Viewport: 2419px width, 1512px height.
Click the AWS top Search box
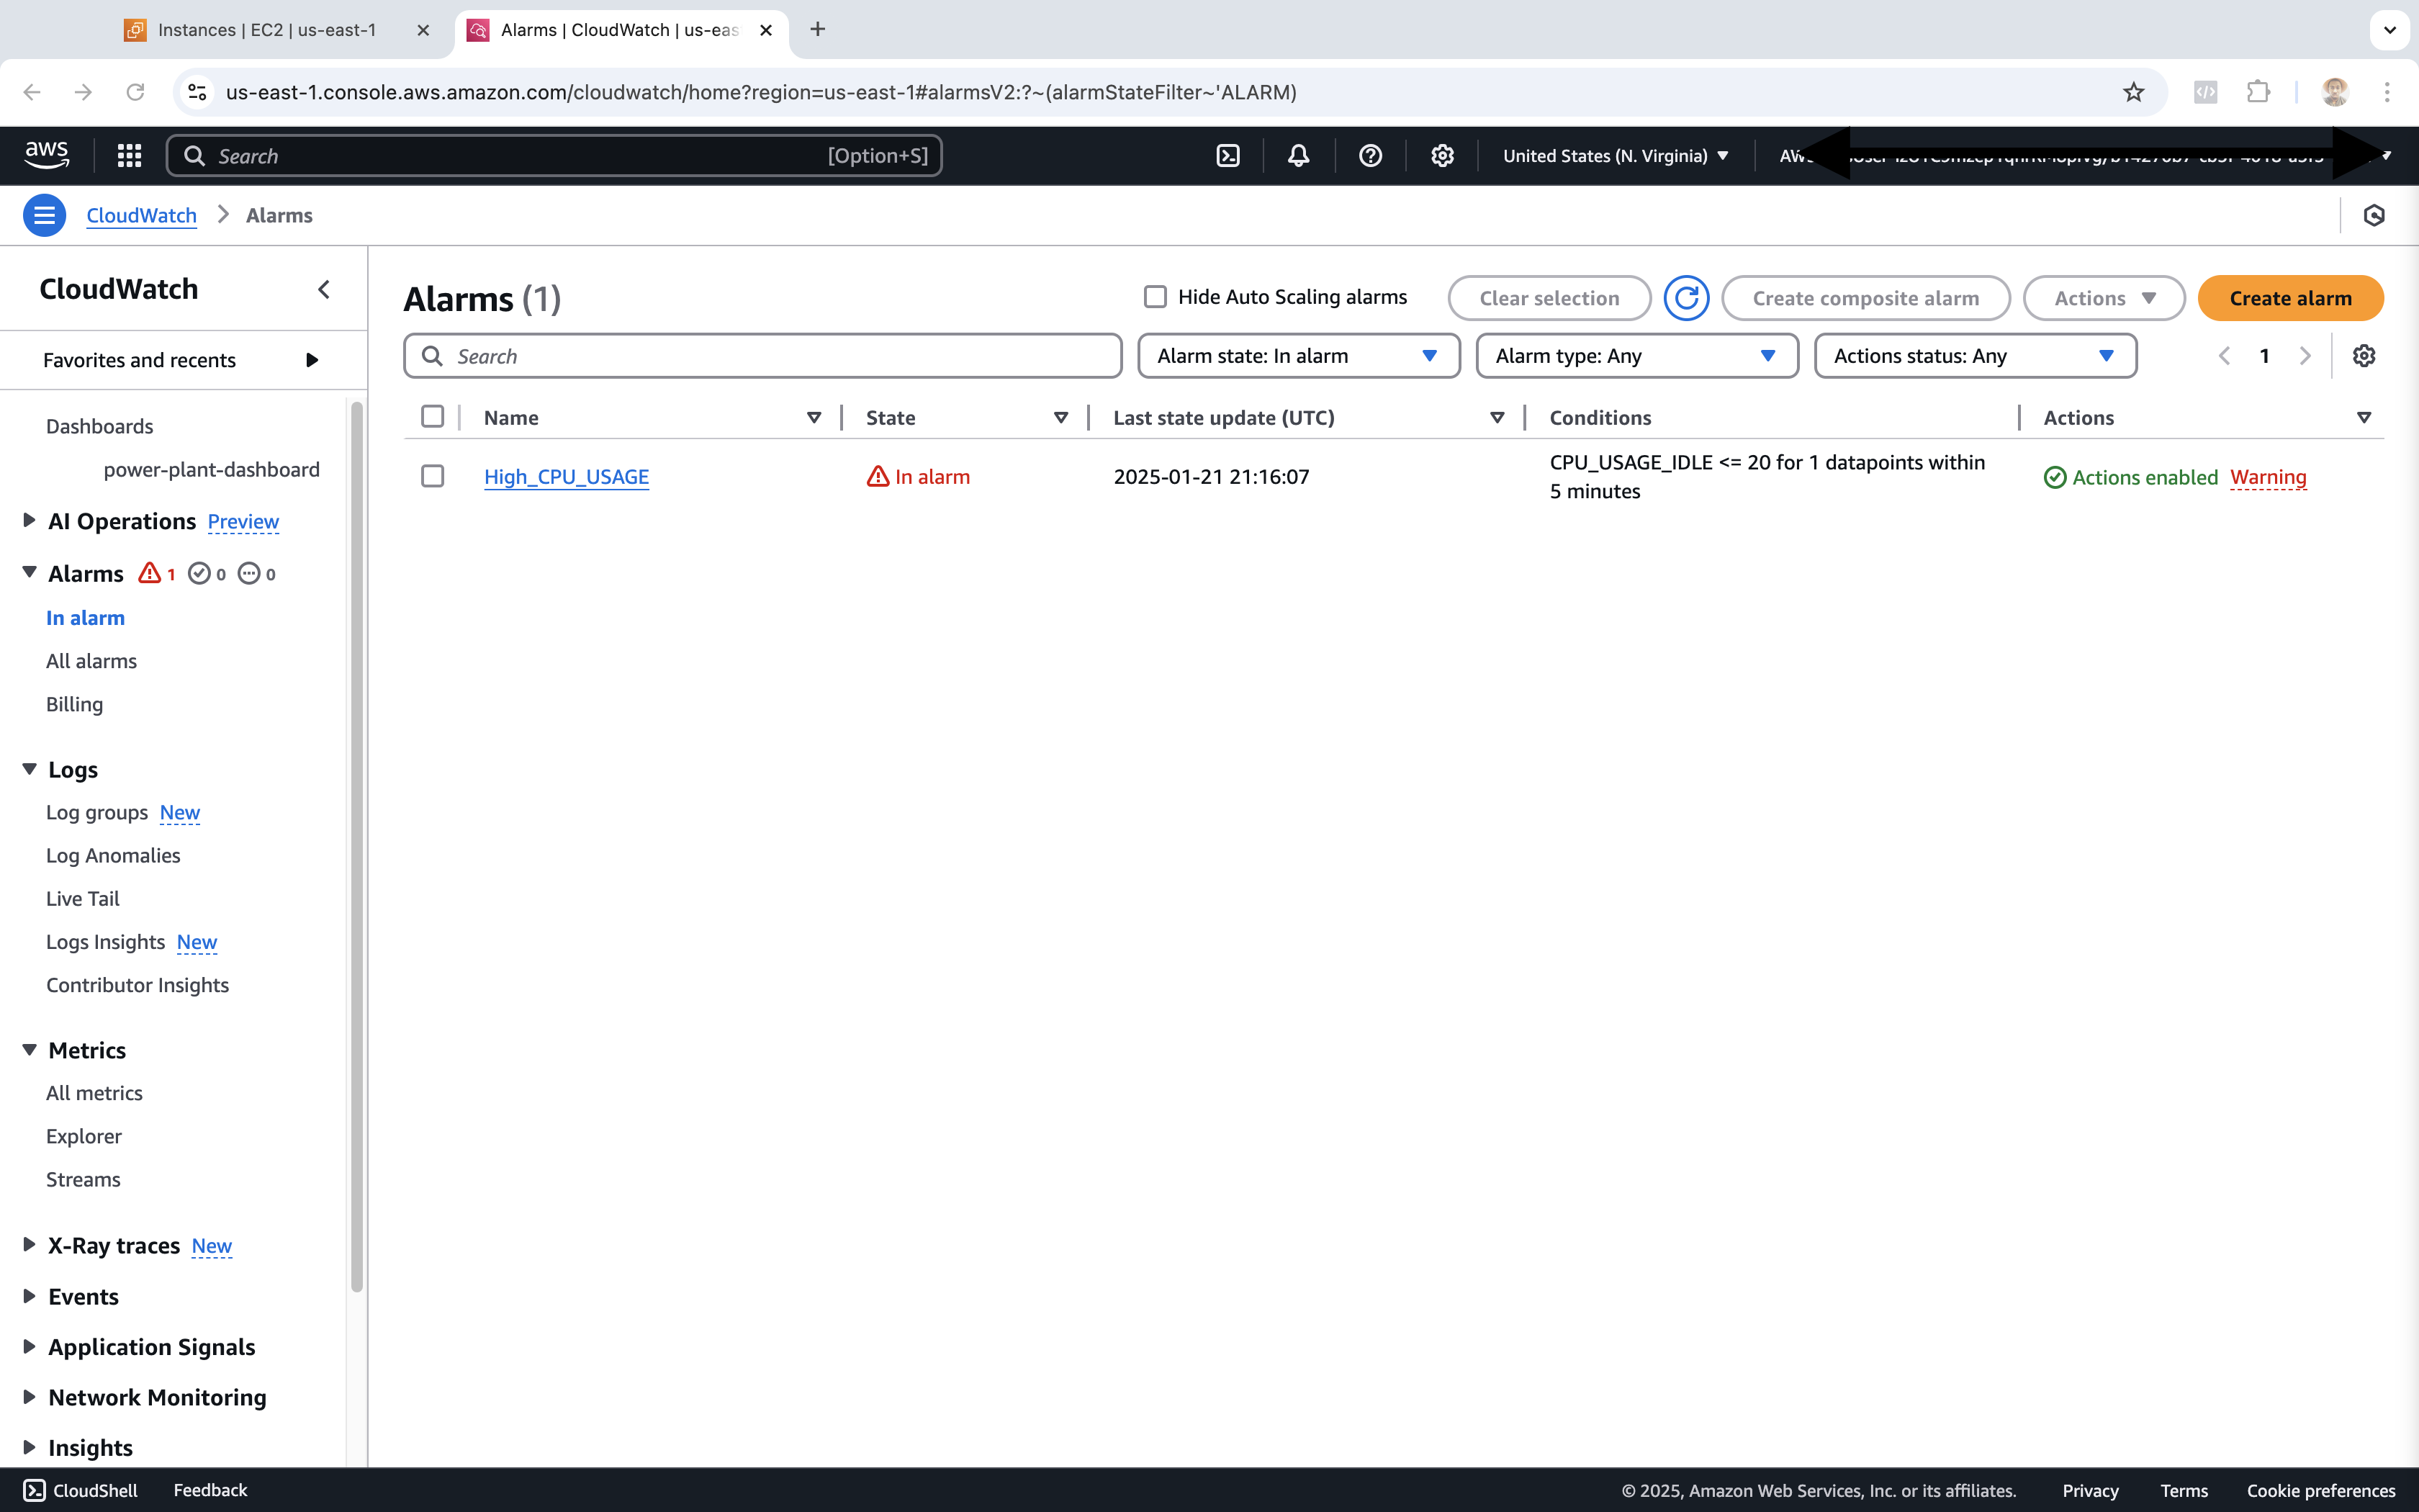point(554,155)
